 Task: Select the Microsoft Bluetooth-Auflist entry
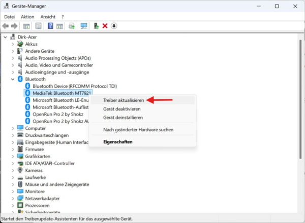60,107
